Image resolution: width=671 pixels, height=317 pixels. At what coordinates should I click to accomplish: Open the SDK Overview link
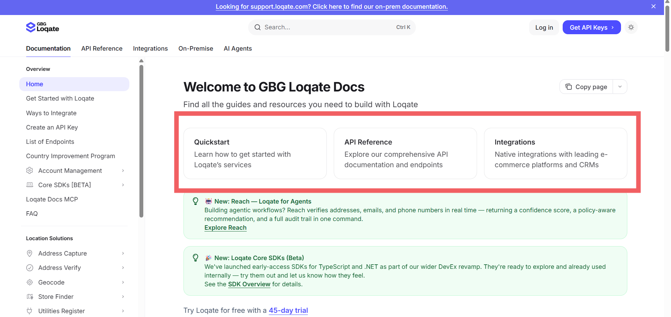(x=249, y=284)
